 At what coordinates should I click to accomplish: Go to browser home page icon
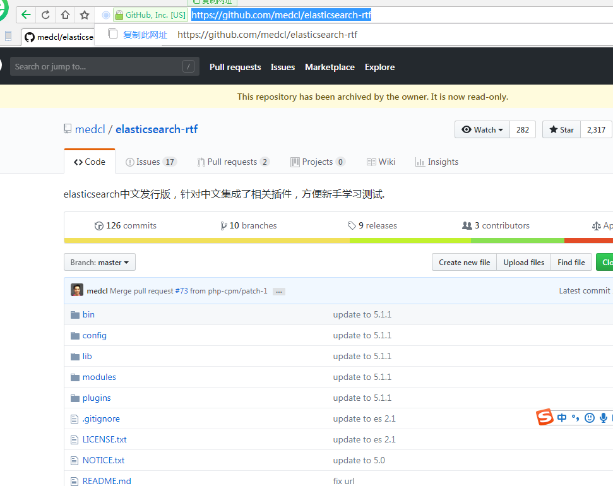tap(65, 15)
